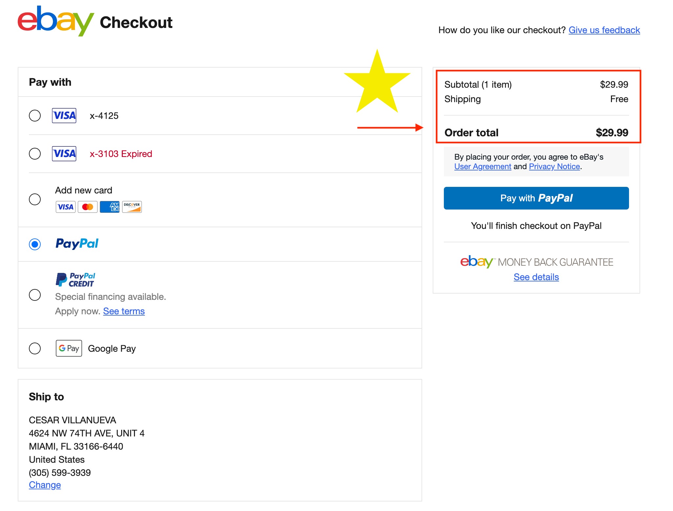Viewport: 673px width, 511px height.
Task: Open the Privacy Notice
Action: (554, 167)
